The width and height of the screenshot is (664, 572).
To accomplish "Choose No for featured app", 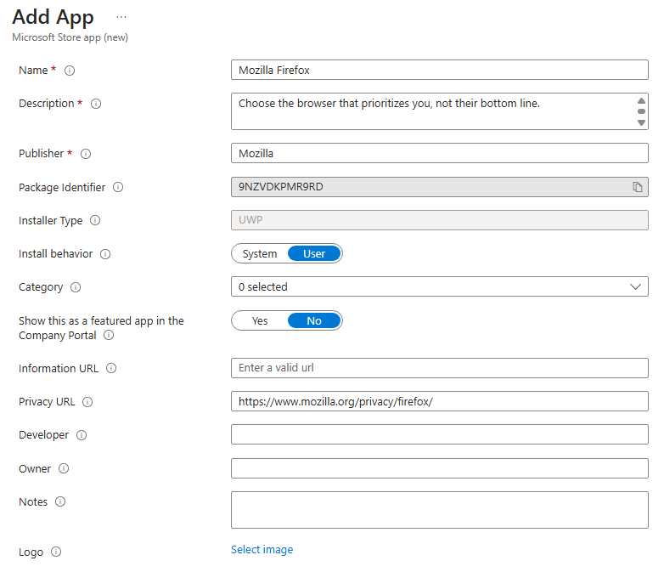I will pyautogui.click(x=314, y=321).
